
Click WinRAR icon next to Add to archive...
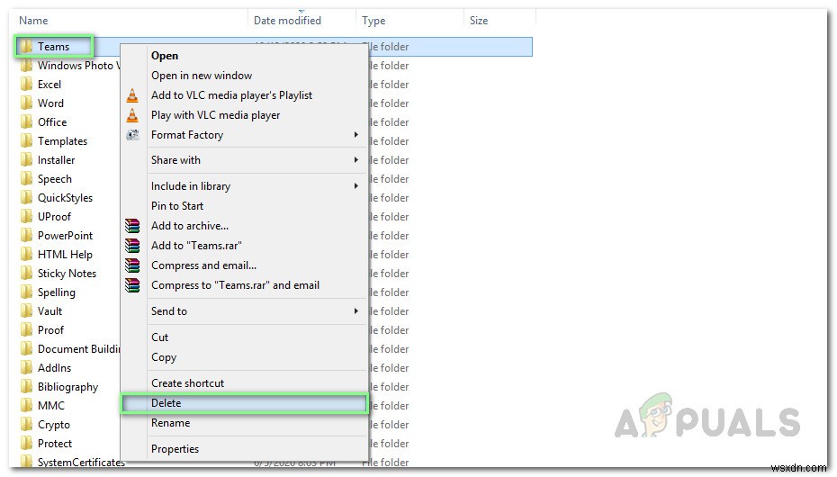pyautogui.click(x=132, y=226)
